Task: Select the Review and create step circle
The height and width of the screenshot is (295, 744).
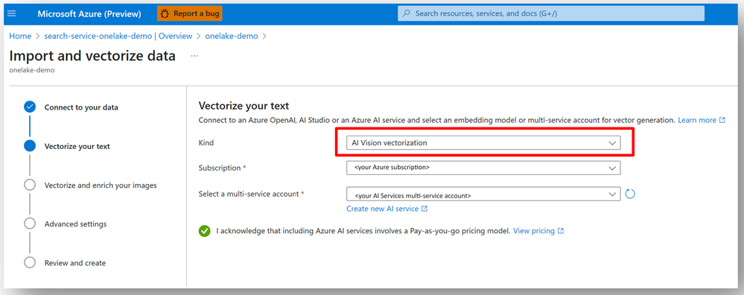Action: point(30,263)
